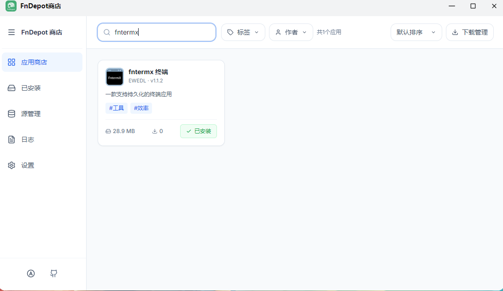Minimize the FnDepot window
The height and width of the screenshot is (291, 503).
coord(452,6)
